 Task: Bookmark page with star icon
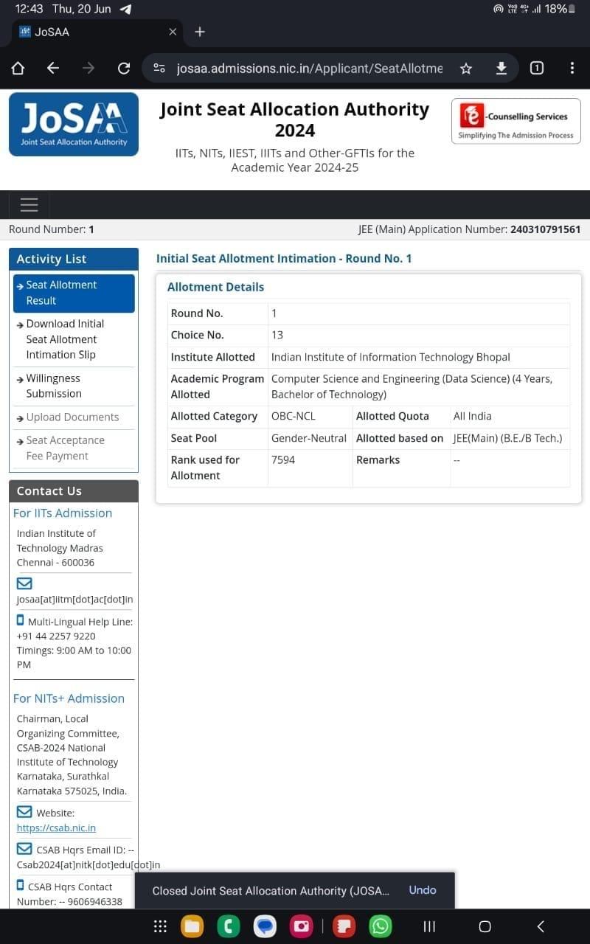pyautogui.click(x=466, y=69)
